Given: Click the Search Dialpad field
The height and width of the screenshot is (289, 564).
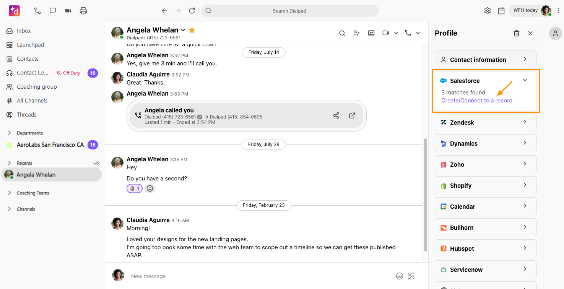Looking at the screenshot, I should (290, 11).
